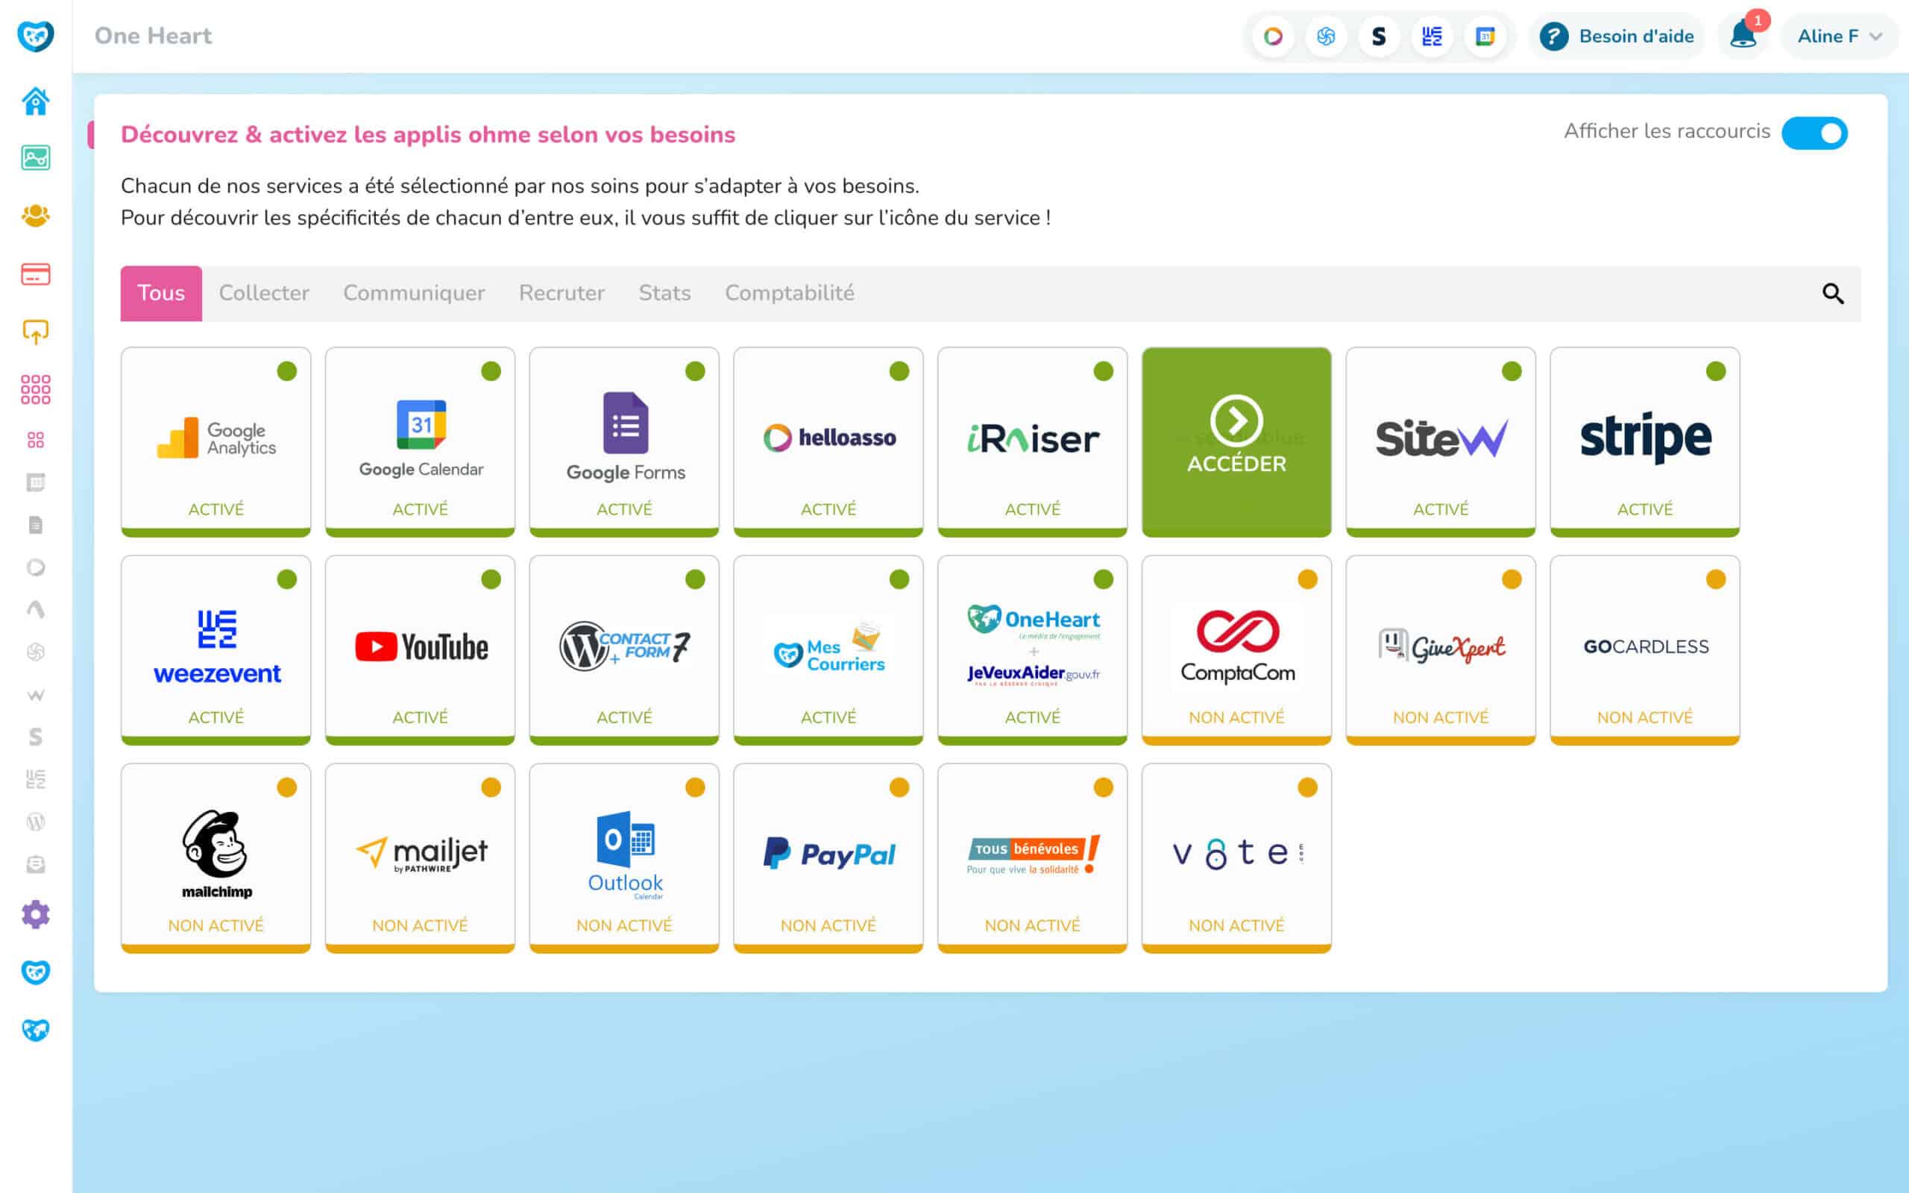
Task: Open the settings gear in sidebar
Action: coord(36,913)
